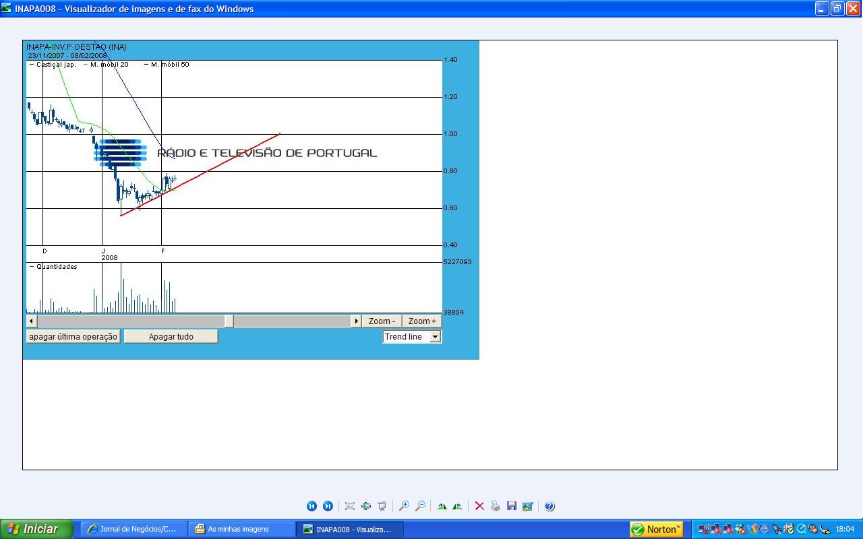Click the 'apagar última operação' button
This screenshot has width=863, height=539.
pyautogui.click(x=73, y=336)
